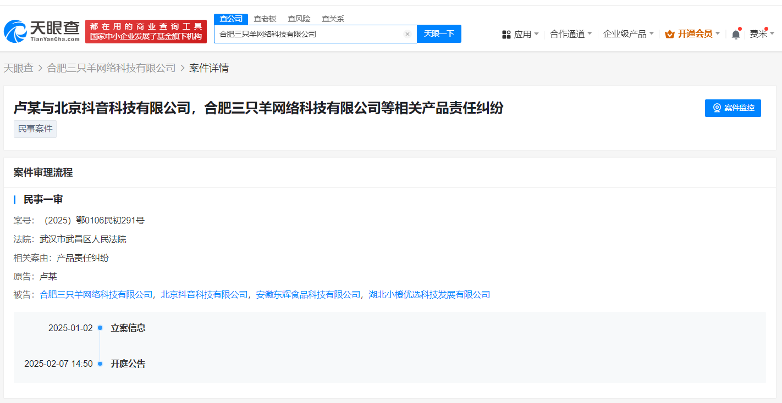Click the 2025-01-02 timeline dot

pos(100,328)
